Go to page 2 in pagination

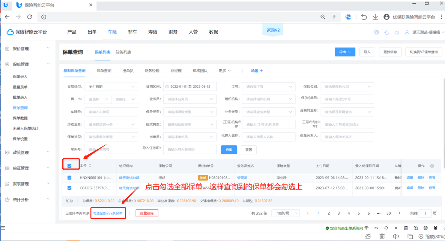[x=329, y=213]
